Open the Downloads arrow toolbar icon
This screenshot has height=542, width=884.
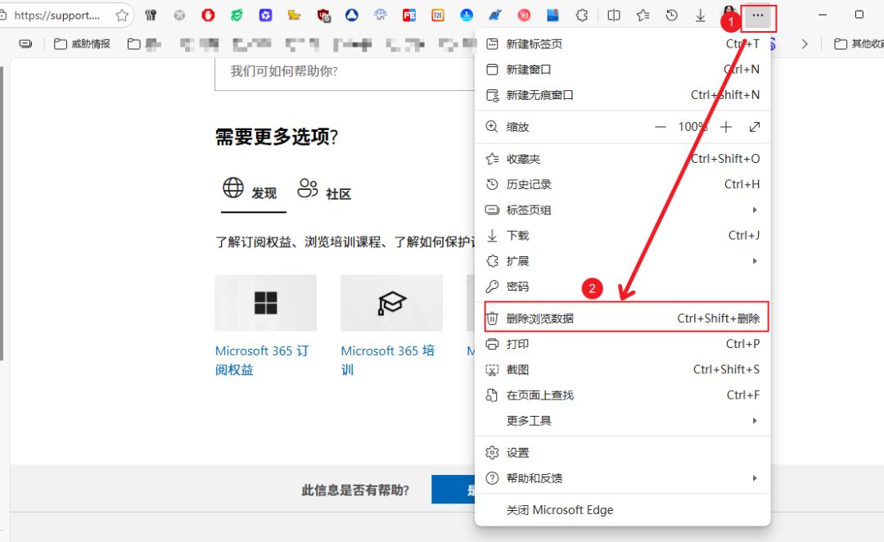pos(700,16)
